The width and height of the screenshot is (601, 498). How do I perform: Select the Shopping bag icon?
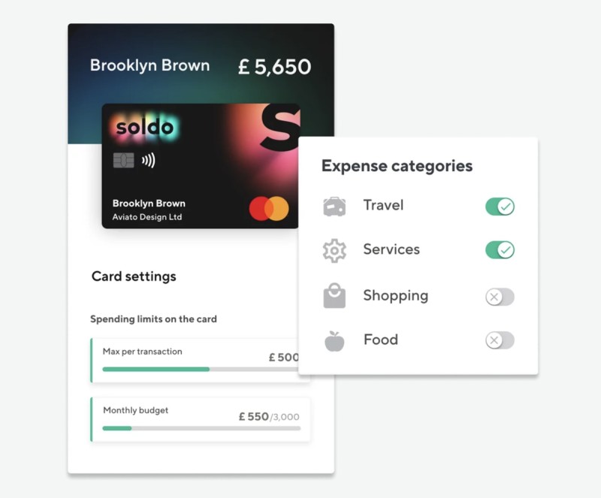[x=334, y=295]
